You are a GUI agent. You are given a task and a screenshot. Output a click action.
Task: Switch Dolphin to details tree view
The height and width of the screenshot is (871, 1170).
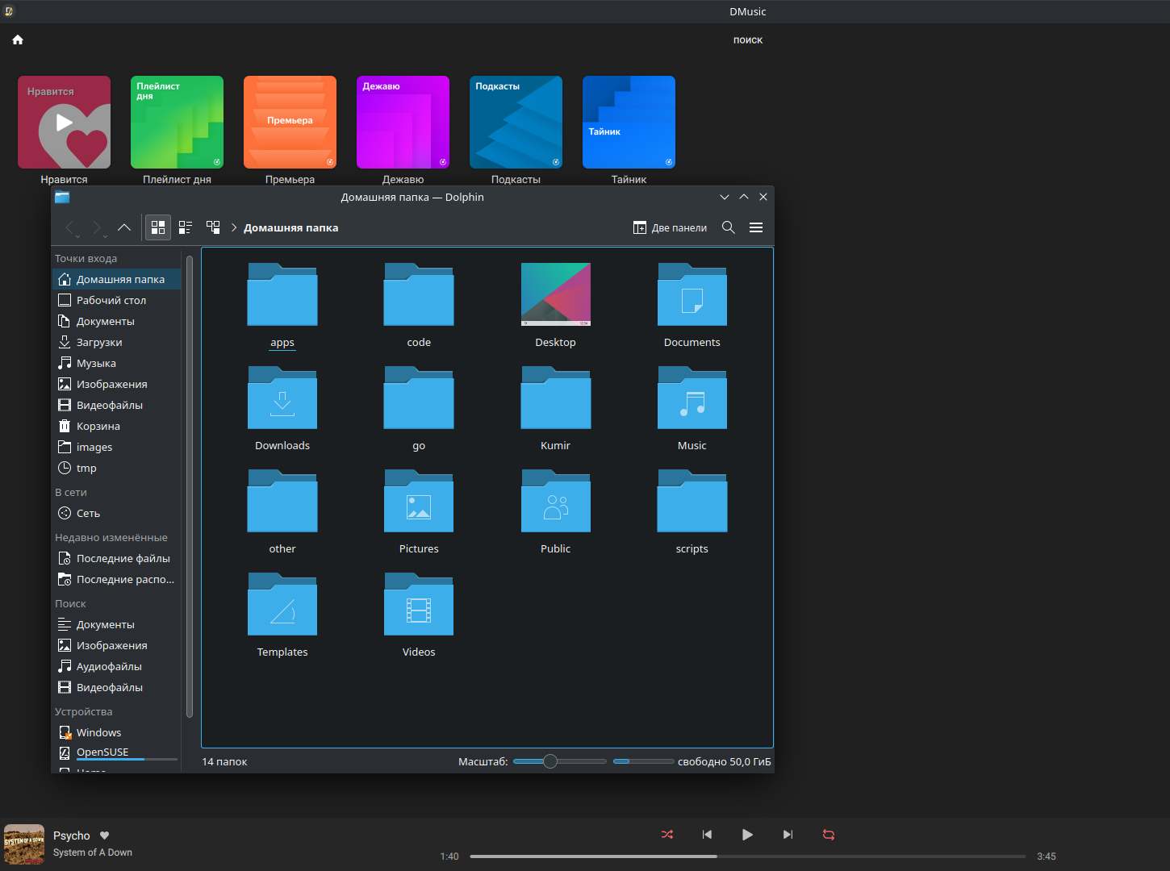click(213, 227)
